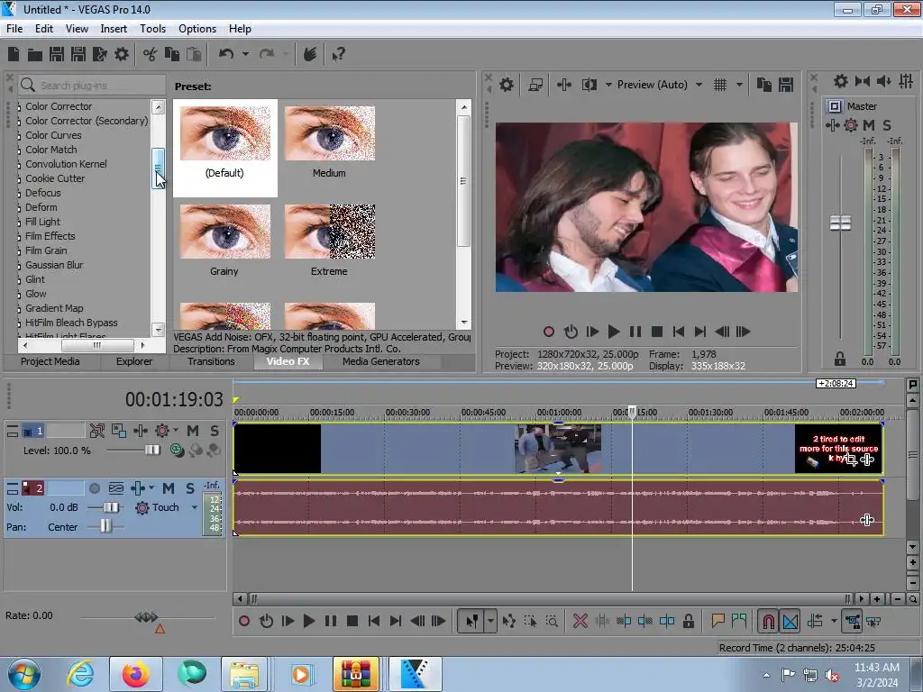The image size is (923, 692).
Task: Lock the Master fader channels padlock
Action: [840, 359]
